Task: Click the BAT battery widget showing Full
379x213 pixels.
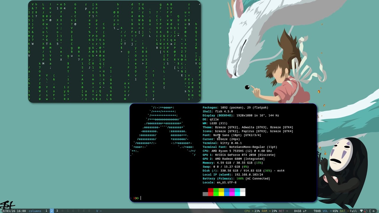Action: pos(348,211)
